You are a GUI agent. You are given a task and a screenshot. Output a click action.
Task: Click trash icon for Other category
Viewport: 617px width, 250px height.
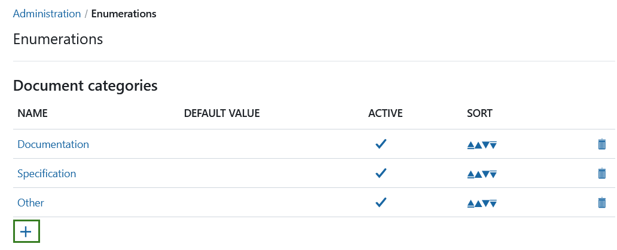601,203
